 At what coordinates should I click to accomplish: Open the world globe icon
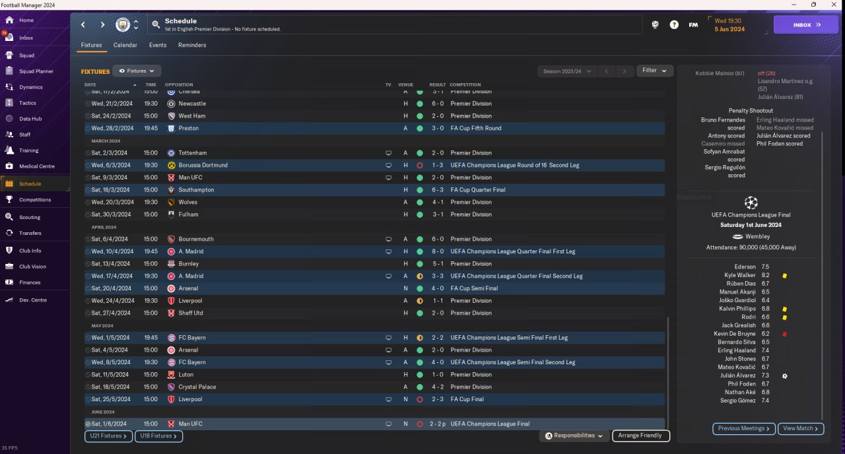[656, 24]
